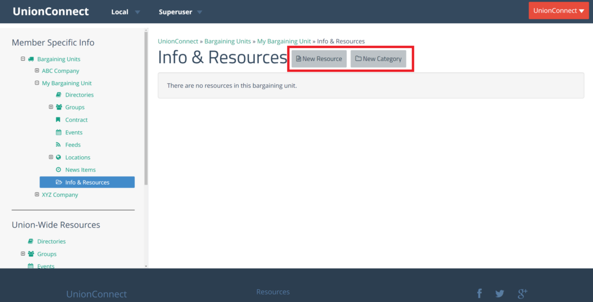
Task: Click the sidebar vertical scrollbar
Action: point(146,109)
